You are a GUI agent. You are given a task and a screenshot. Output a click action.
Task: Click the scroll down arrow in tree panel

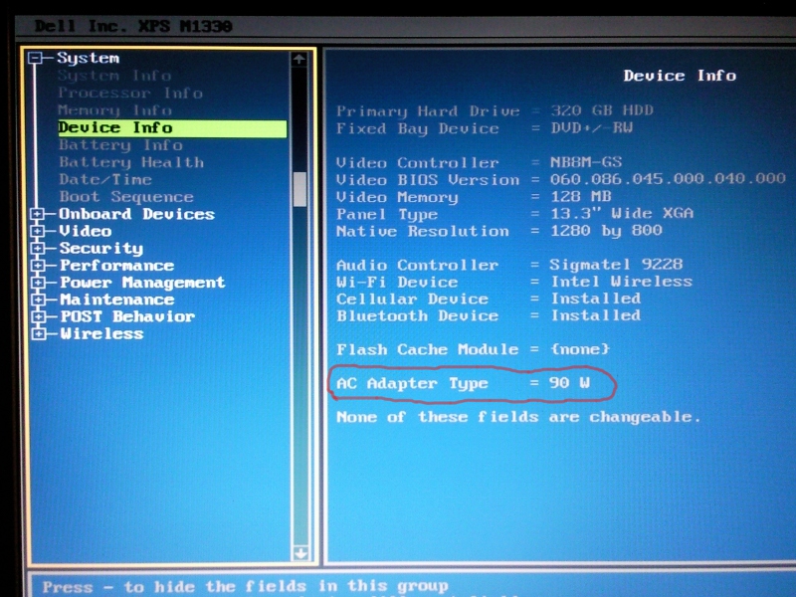click(300, 553)
